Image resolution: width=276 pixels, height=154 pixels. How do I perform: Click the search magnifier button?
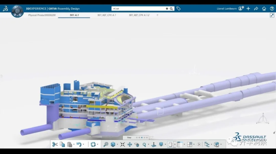(x=171, y=9)
